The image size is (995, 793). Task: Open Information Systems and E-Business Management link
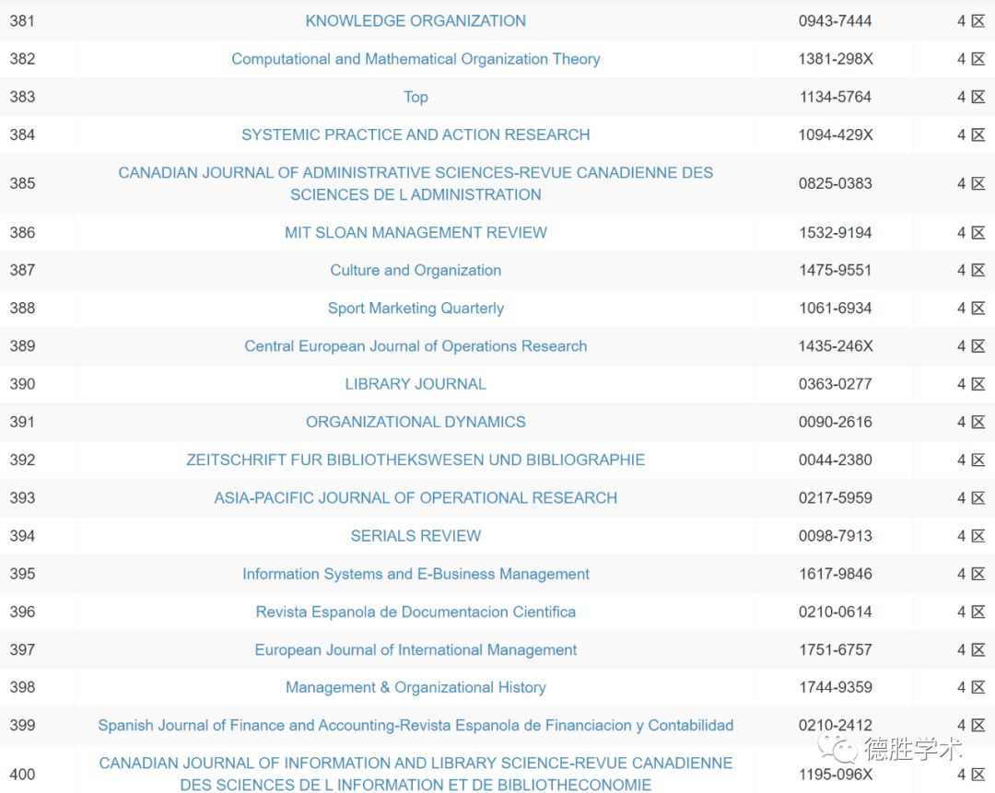pos(416,574)
